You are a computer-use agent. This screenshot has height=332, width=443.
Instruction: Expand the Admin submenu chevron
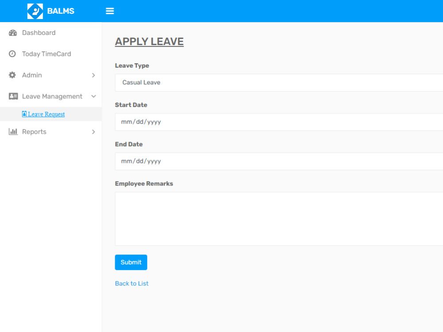pos(93,75)
